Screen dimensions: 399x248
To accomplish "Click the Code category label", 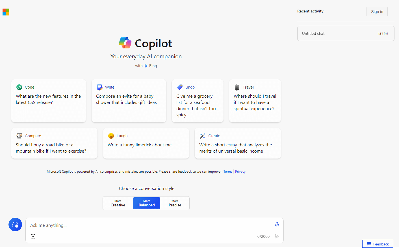I will [x=30, y=87].
